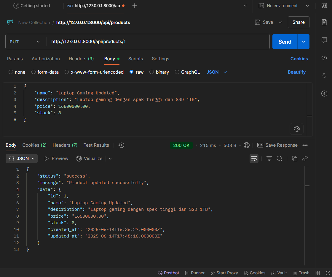
Task: Filter the response with the filter icon
Action: click(x=269, y=159)
